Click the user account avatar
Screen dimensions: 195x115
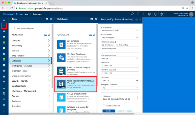(191, 14)
